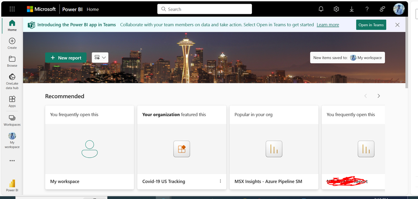Click the Teams icon in the banner
Screen dimensions: 418x199
31,25
